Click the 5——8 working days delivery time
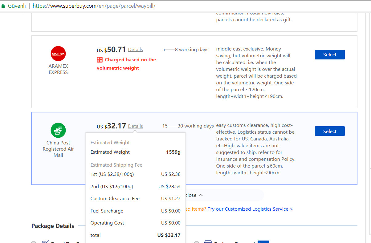 [x=185, y=49]
